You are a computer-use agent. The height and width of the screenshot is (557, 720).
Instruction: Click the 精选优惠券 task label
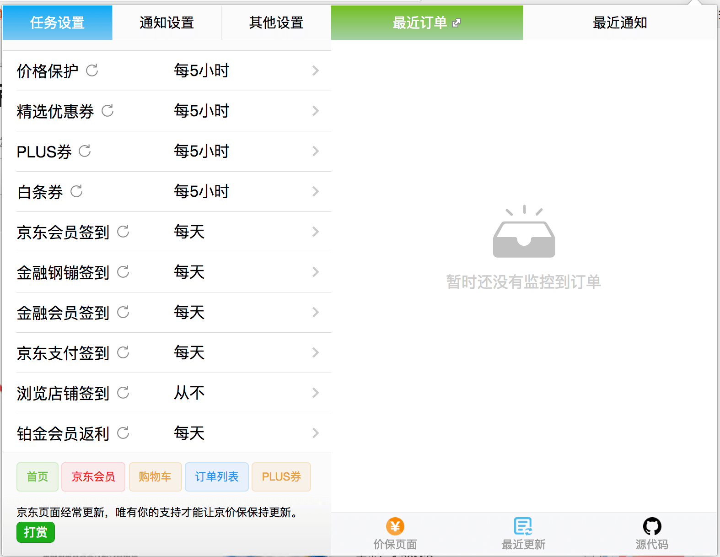pyautogui.click(x=55, y=111)
